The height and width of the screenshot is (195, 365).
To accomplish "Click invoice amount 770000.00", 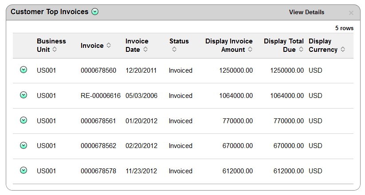I will pos(237,121).
